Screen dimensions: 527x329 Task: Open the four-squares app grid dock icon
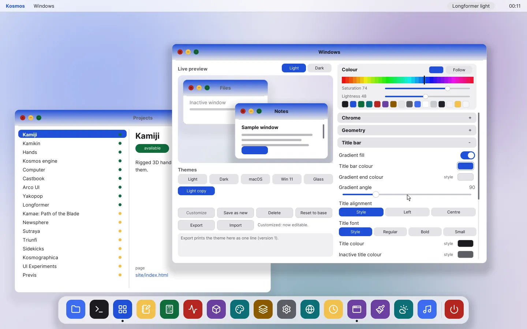[123, 309]
